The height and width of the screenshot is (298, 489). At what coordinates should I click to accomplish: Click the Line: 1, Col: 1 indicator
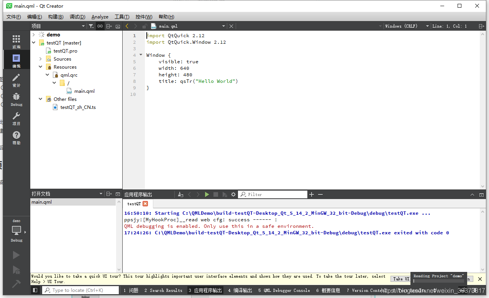pyautogui.click(x=450, y=26)
